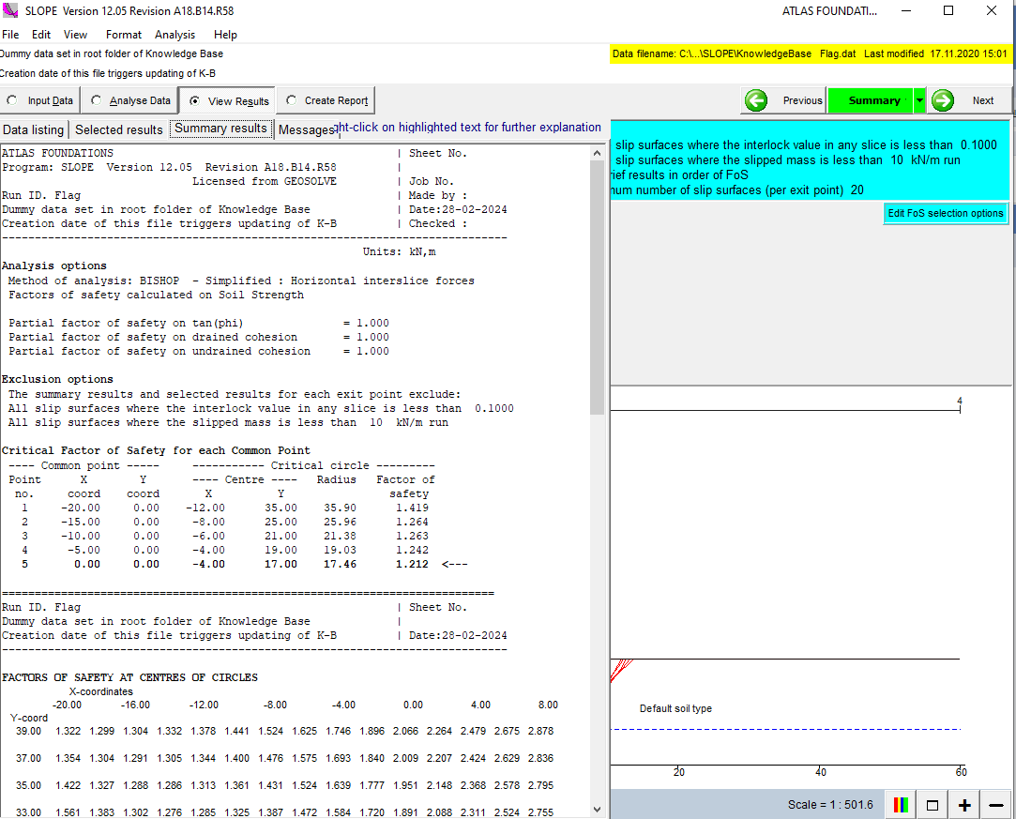Screen dimensions: 1016x819
Task: Zoom out with the minus icon
Action: (x=996, y=805)
